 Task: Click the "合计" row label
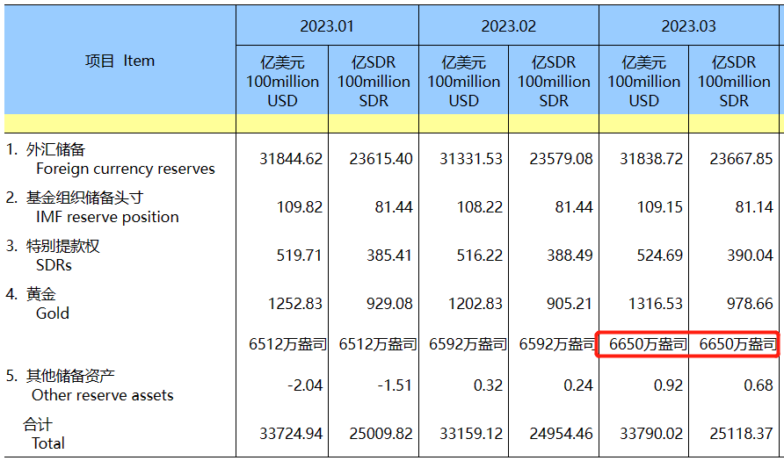point(38,425)
